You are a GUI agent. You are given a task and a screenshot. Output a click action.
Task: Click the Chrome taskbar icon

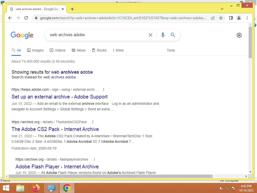(x=67, y=188)
